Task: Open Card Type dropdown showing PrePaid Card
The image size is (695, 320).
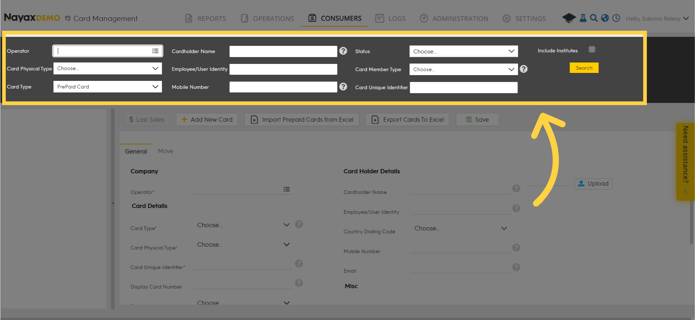Action: click(107, 87)
